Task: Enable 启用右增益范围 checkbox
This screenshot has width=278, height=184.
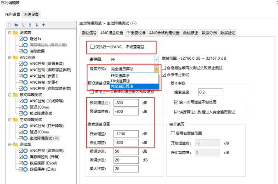Action: (x=173, y=133)
